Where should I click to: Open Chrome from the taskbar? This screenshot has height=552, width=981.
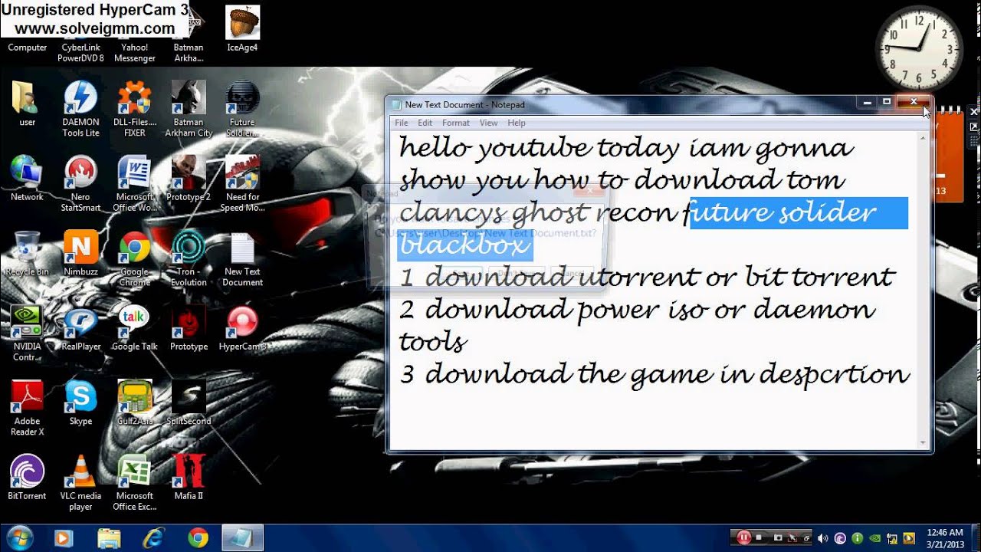pos(198,538)
